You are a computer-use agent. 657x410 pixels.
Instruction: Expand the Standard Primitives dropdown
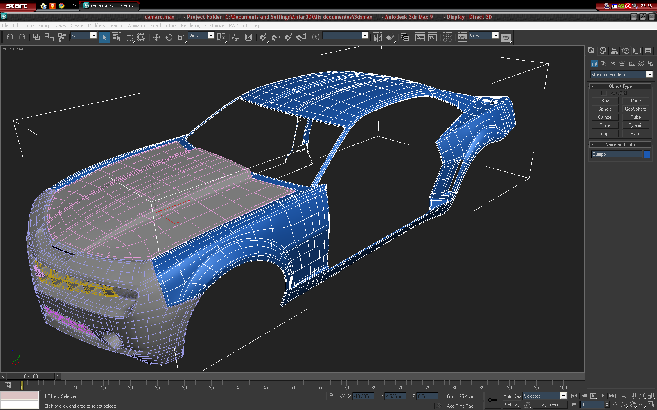pos(649,75)
